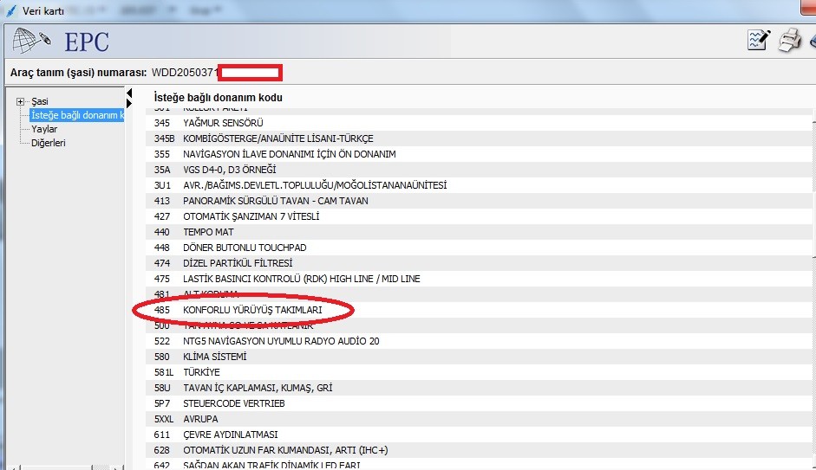Click the İsteğe bağlı donanım kodu header
The height and width of the screenshot is (470, 816).
pyautogui.click(x=218, y=97)
